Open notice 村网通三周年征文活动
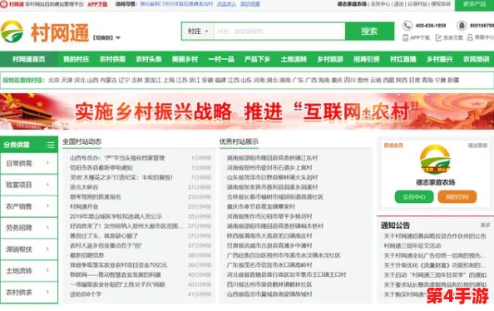494x311 pixels. click(412, 246)
